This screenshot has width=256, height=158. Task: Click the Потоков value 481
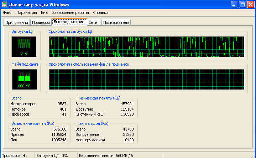(x=63, y=109)
